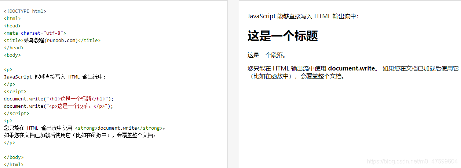This screenshot has width=461, height=168.
Task: Click the </html> closing tag line
Action: click(x=14, y=164)
